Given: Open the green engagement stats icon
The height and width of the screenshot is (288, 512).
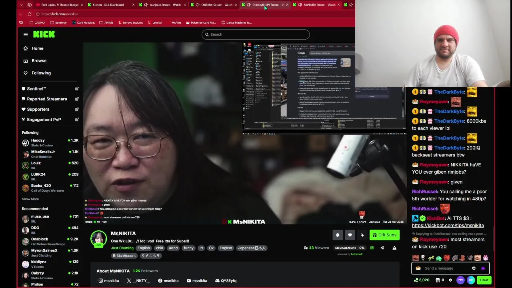Looking at the screenshot, I should (x=372, y=248).
